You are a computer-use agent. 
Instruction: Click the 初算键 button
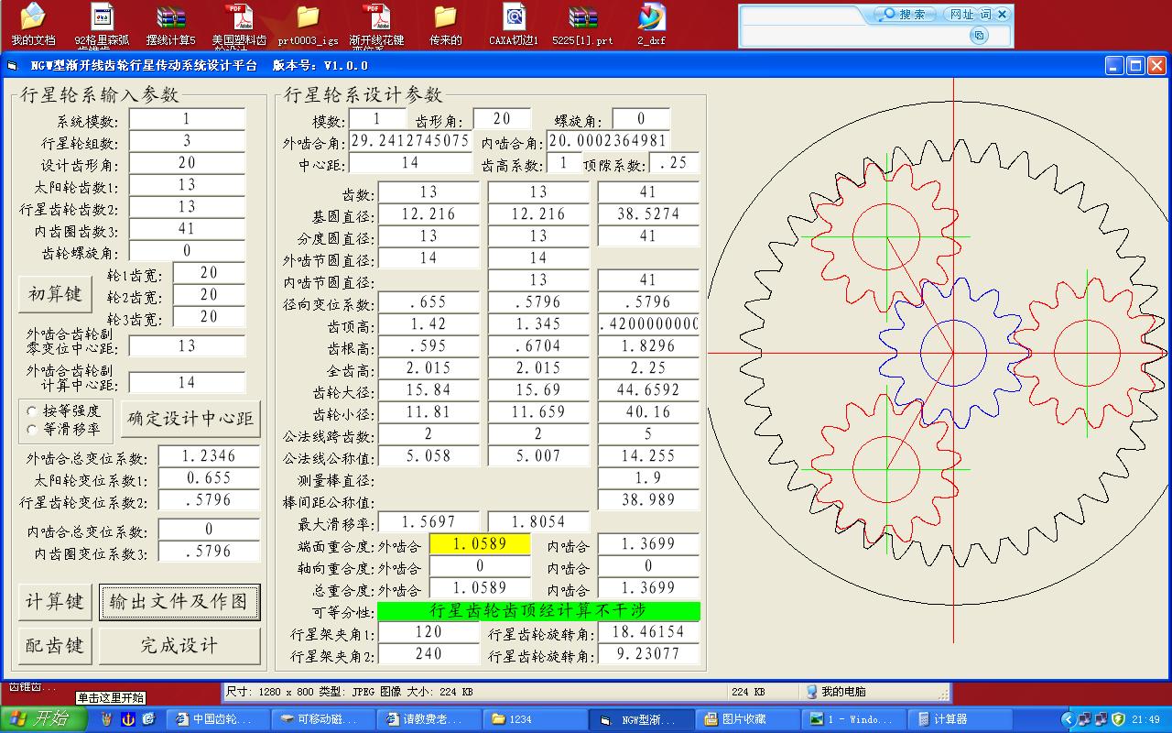55,294
